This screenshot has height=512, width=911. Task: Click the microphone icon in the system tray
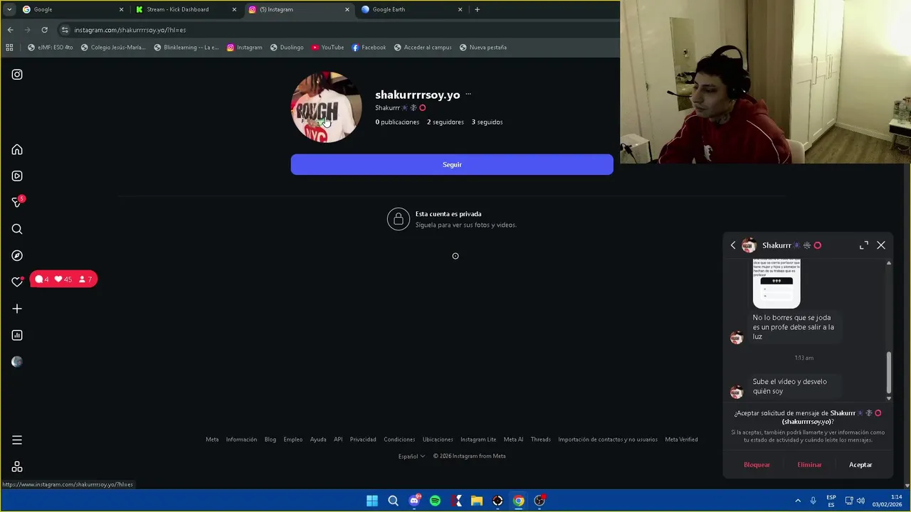pyautogui.click(x=813, y=501)
